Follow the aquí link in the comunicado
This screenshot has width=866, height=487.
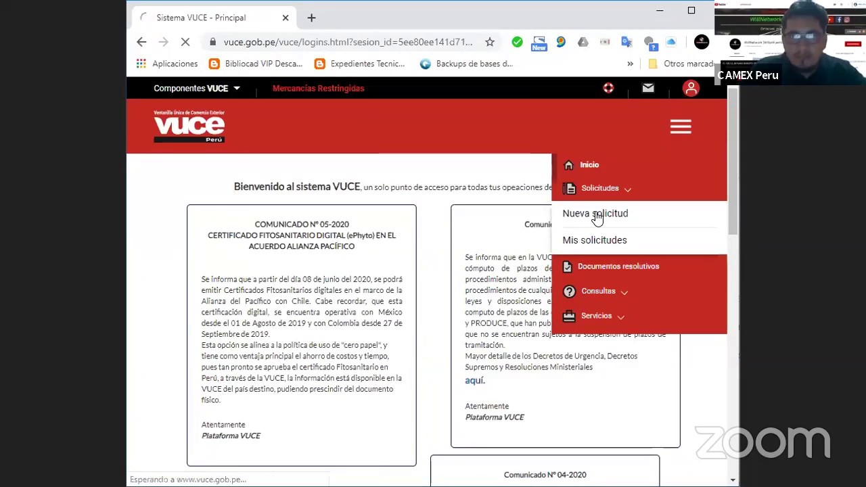[475, 380]
